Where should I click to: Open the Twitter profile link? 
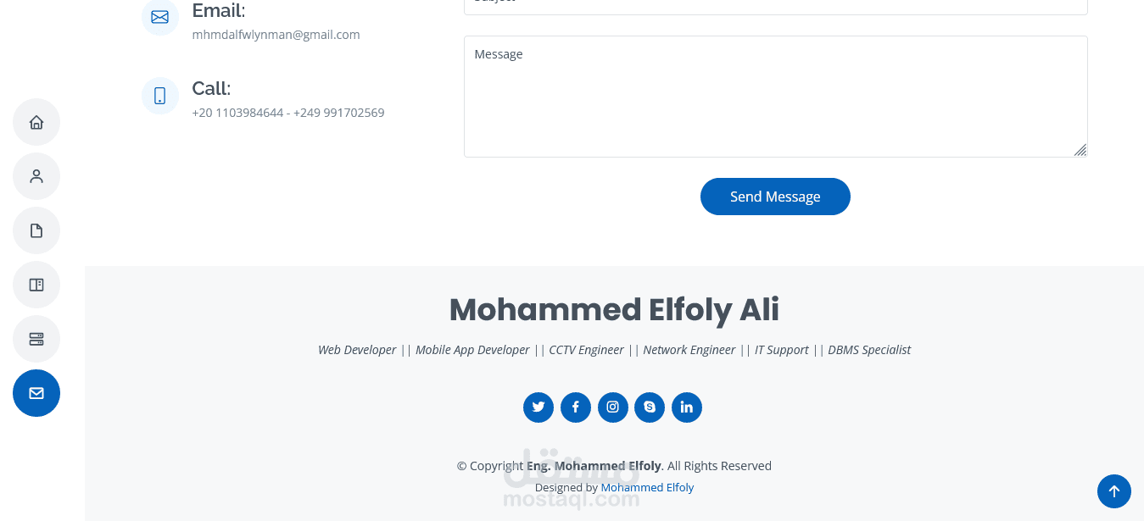(x=539, y=407)
